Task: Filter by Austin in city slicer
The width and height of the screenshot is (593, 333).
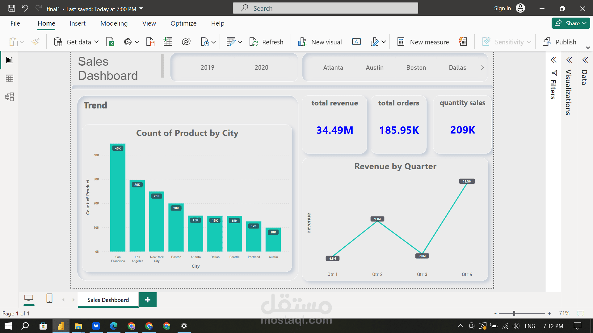Action: 375,68
